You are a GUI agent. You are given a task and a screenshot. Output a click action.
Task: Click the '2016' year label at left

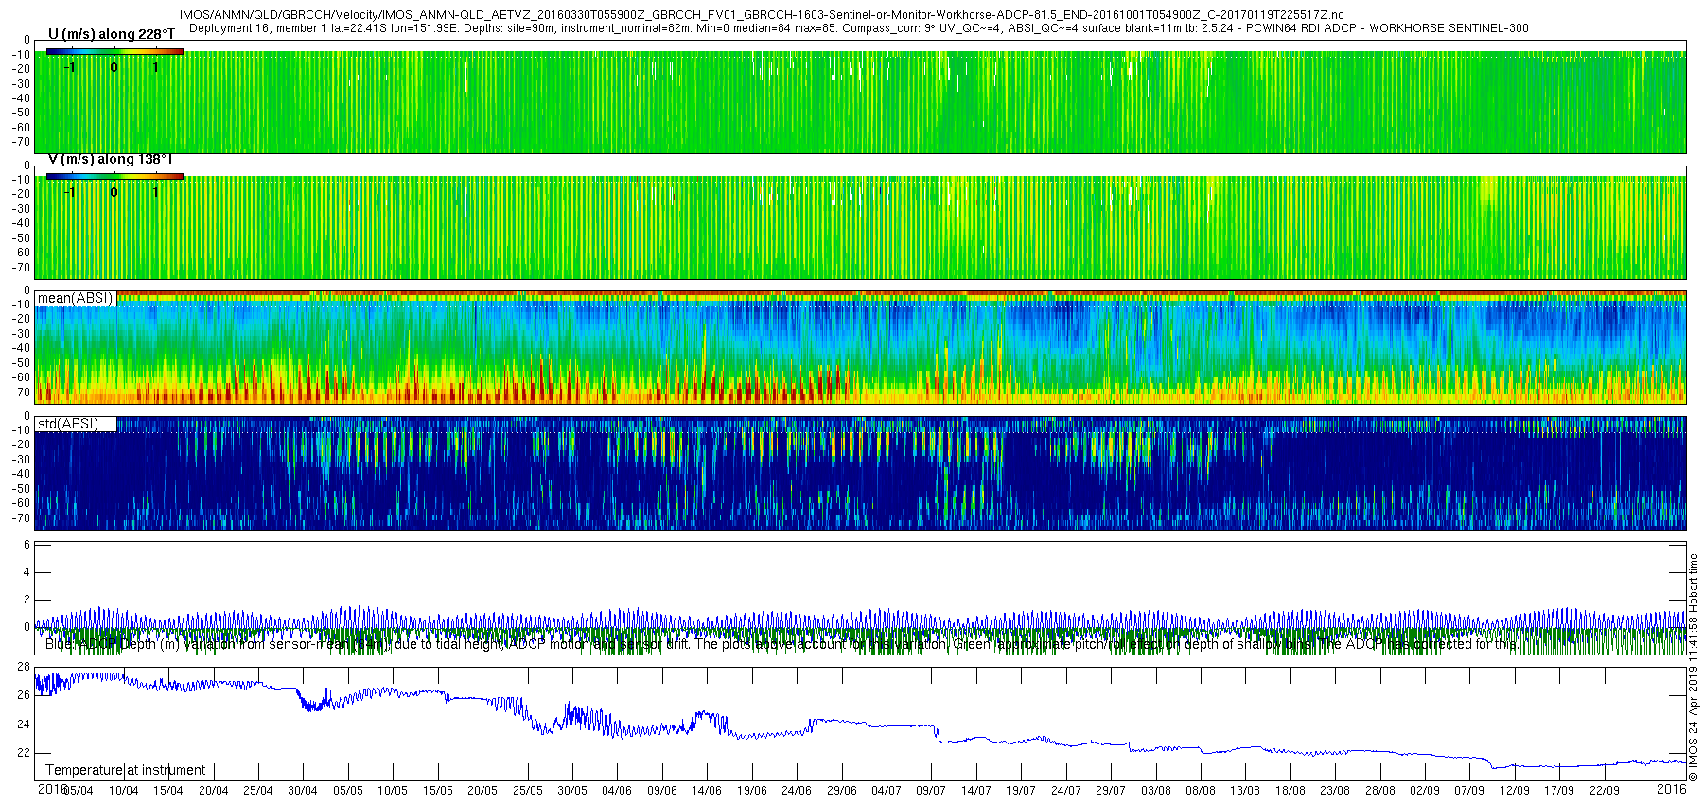(x=52, y=789)
